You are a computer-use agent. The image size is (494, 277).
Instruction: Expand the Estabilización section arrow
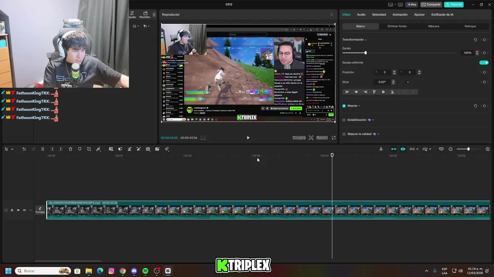[x=373, y=120]
